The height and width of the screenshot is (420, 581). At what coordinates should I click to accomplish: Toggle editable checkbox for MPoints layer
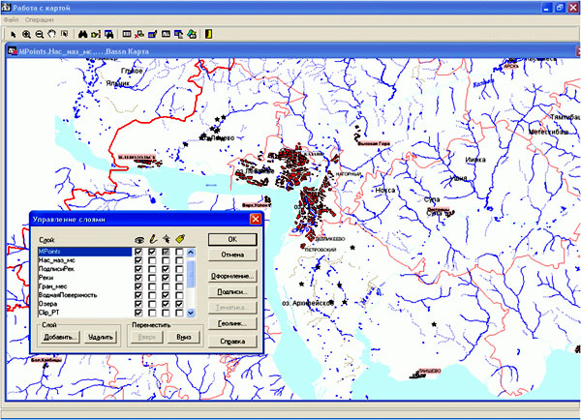tap(152, 252)
